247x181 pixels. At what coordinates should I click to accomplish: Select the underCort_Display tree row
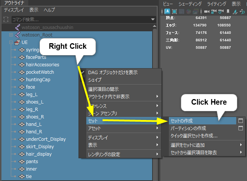[77, 139]
